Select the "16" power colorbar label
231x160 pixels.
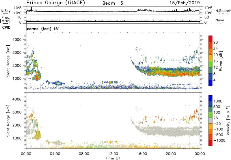pyautogui.click(x=215, y=61)
